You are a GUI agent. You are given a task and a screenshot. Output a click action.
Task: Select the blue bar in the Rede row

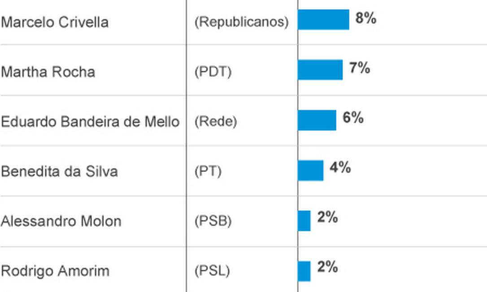(317, 120)
